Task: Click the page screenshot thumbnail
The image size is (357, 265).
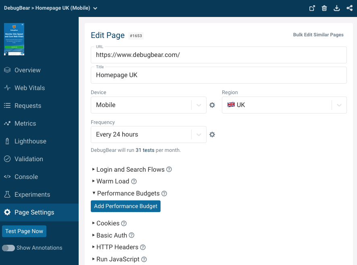Action: coord(14,39)
